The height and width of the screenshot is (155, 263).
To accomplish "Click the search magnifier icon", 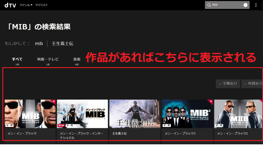I will [x=209, y=5].
